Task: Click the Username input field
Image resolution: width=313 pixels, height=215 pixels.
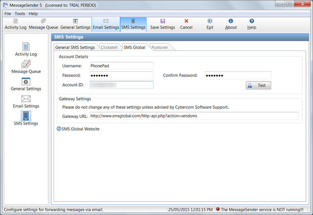Action: click(121, 66)
